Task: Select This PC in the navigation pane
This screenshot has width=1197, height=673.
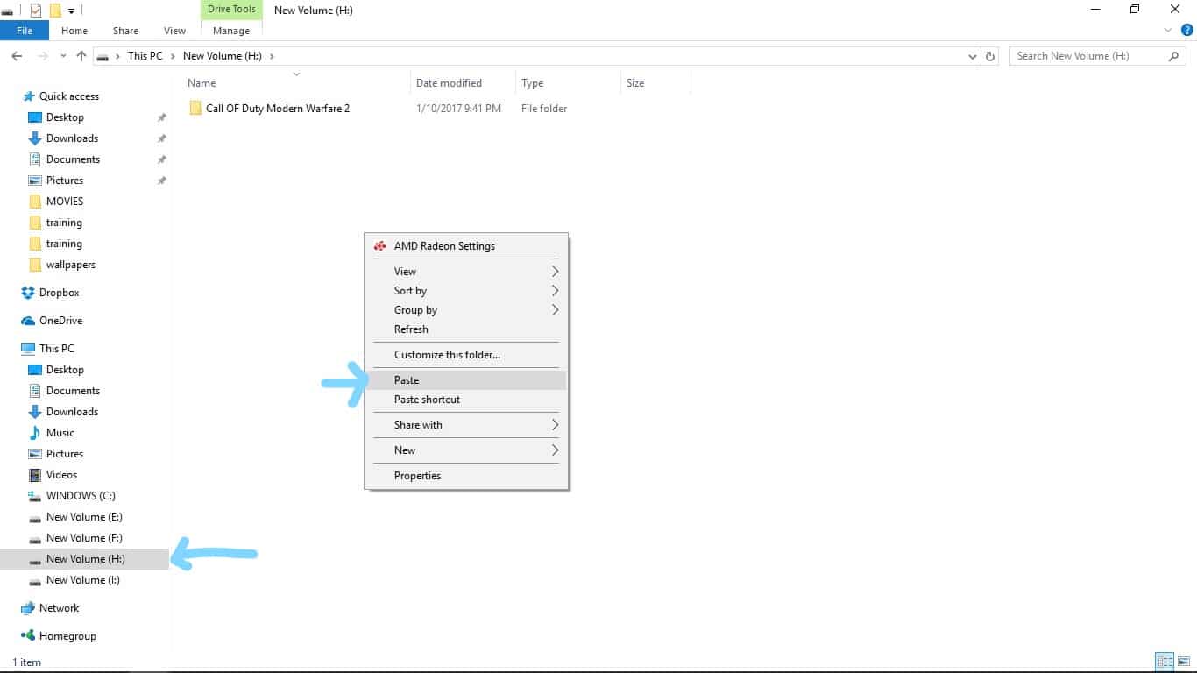Action: [x=57, y=349]
